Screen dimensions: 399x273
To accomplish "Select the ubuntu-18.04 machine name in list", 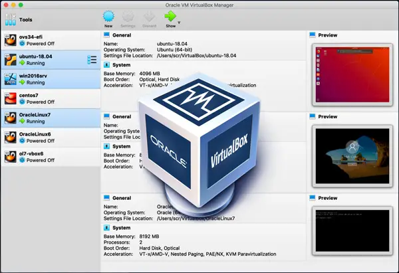I will (36, 56).
